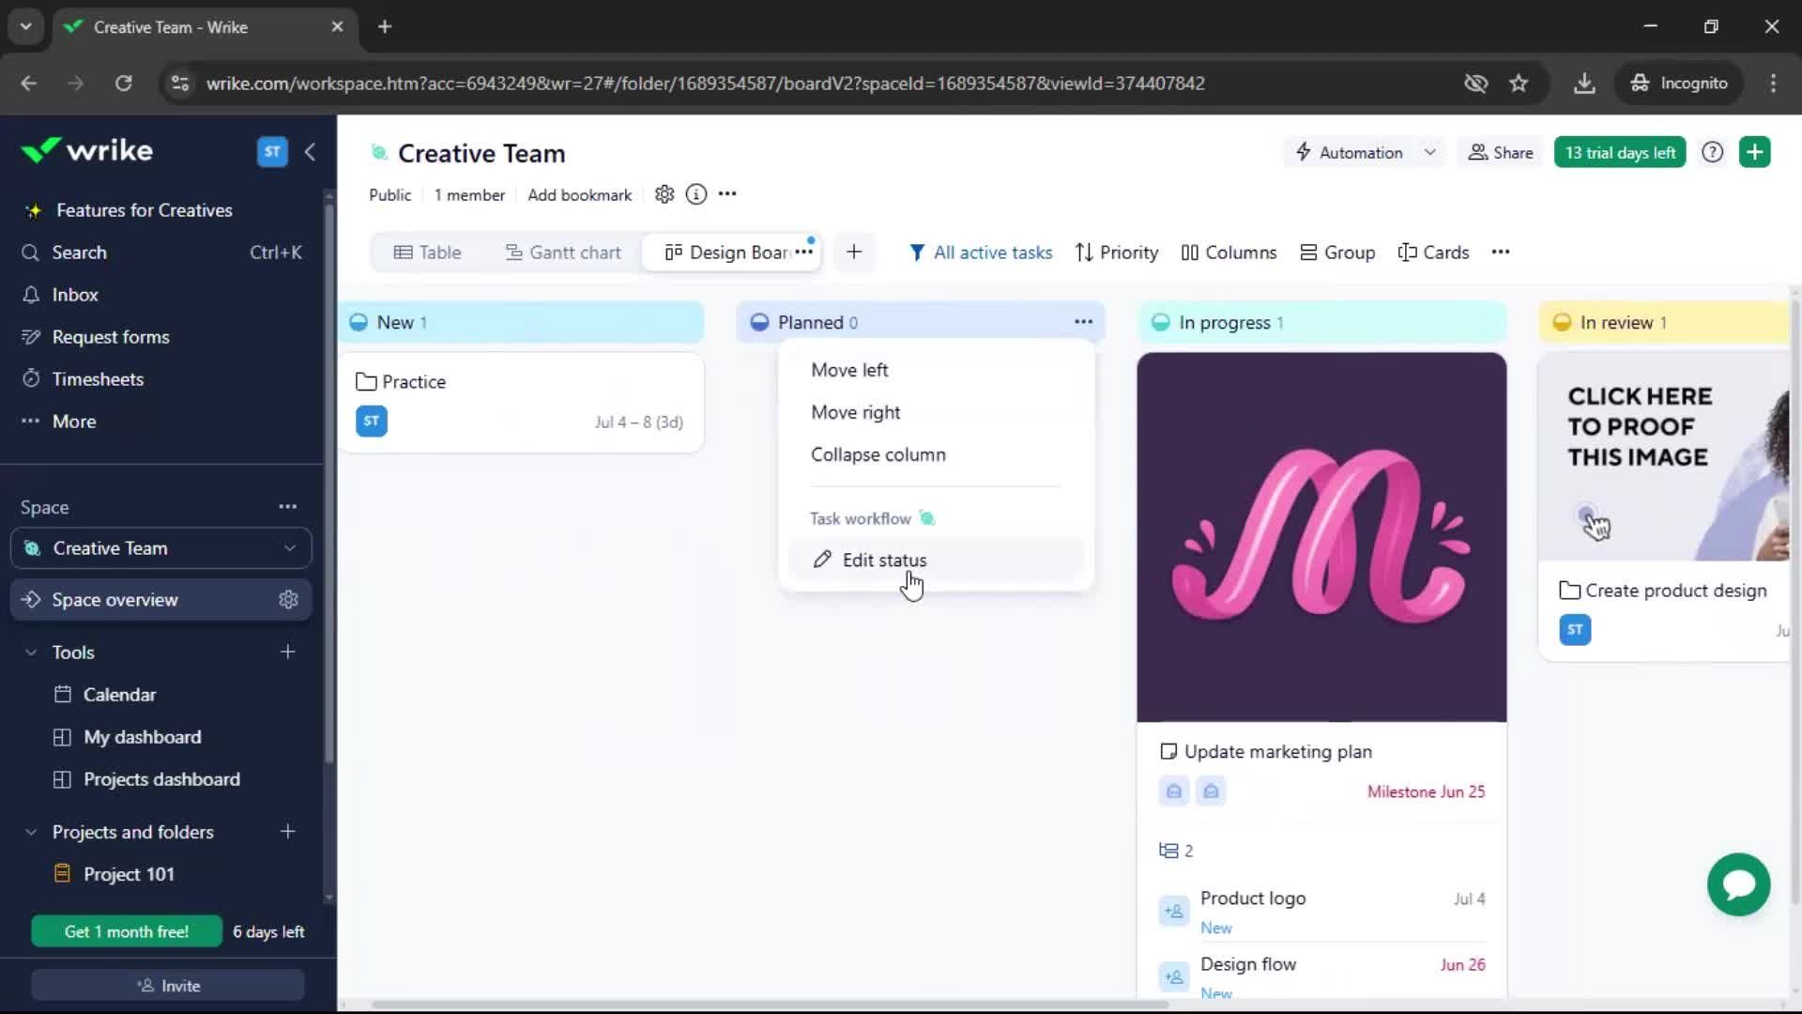Open Request forms

111,337
